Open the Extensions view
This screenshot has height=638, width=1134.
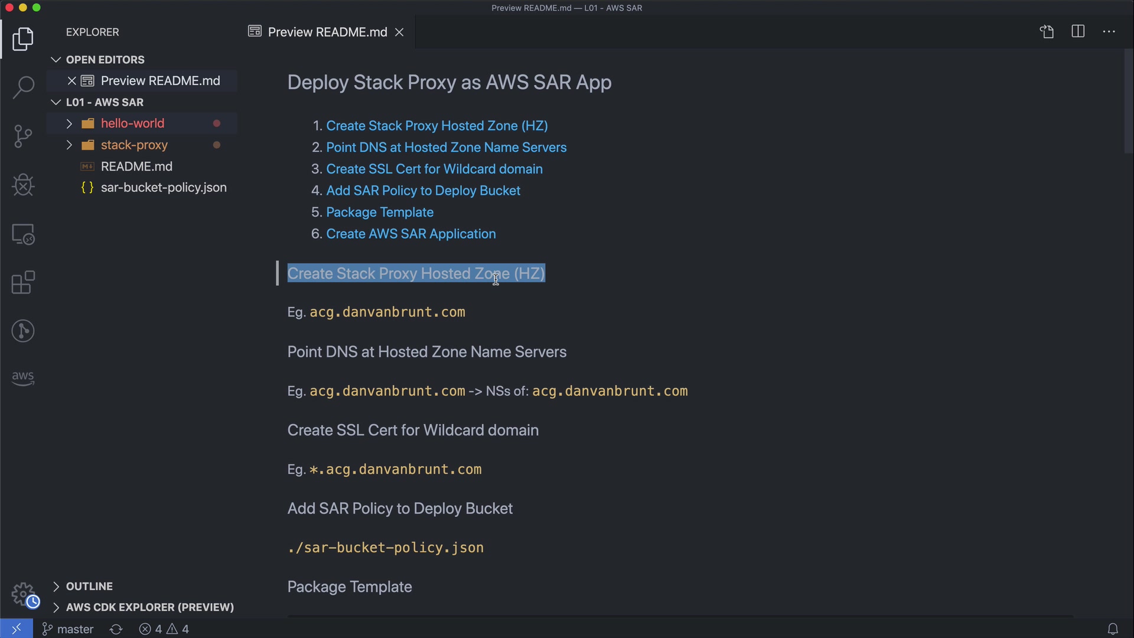(23, 282)
